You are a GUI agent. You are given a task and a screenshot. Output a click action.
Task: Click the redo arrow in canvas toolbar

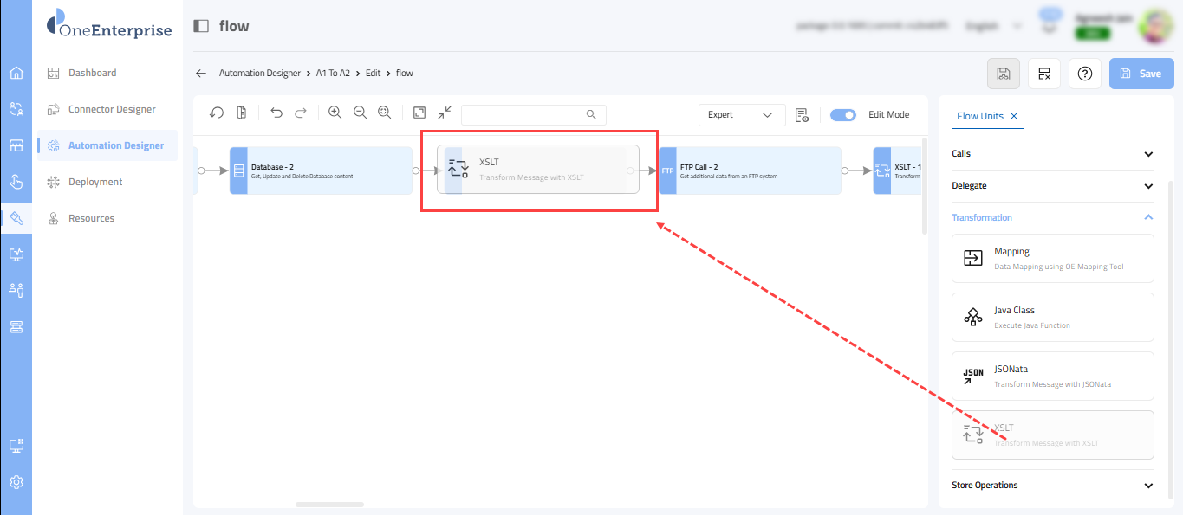pos(301,113)
